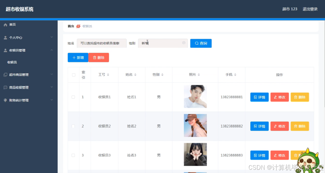325x173 pixels.
Task: Click the red 删除 button above the table
Action: (x=99, y=58)
